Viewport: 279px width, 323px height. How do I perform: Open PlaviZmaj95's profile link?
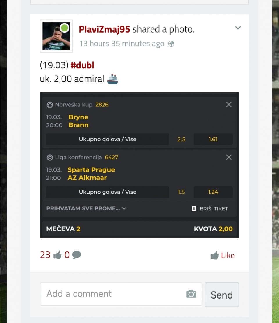pyautogui.click(x=104, y=29)
